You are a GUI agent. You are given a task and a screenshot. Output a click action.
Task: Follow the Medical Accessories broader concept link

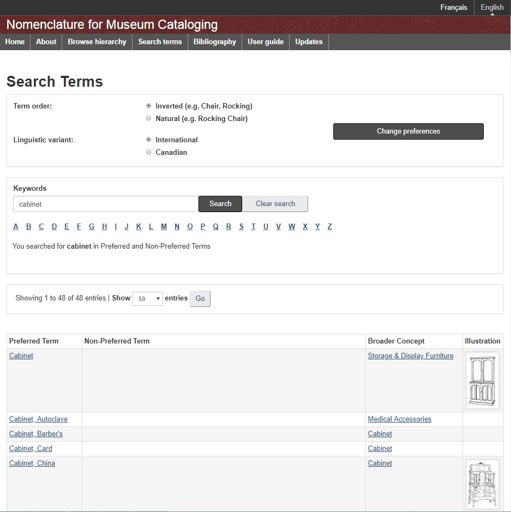(400, 419)
